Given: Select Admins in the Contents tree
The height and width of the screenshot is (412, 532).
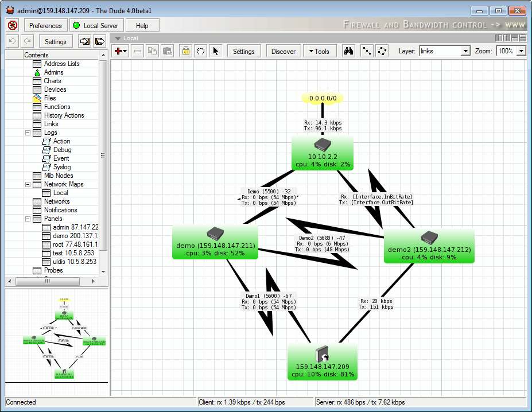Looking at the screenshot, I should (x=53, y=72).
